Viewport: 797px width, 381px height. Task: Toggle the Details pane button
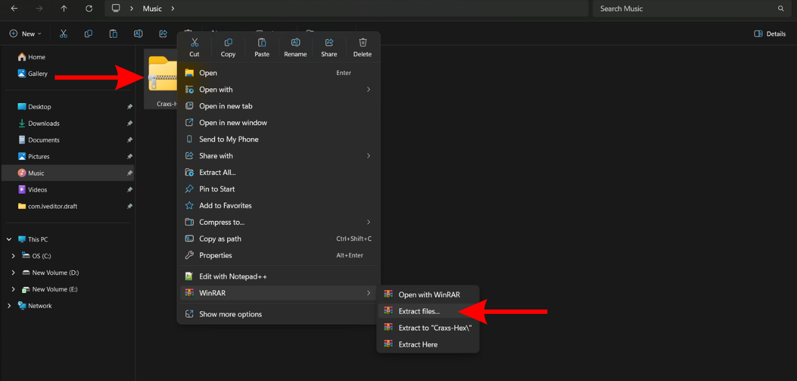point(770,34)
